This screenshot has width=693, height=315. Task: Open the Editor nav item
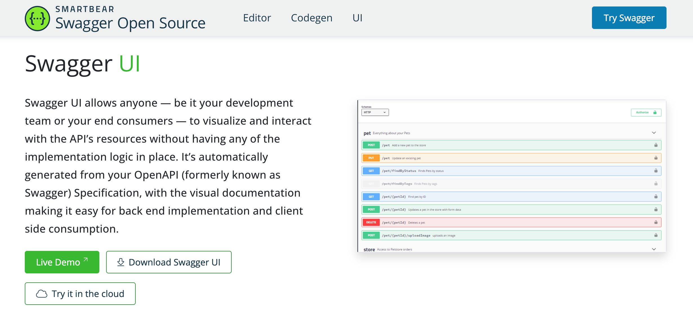[x=257, y=18]
